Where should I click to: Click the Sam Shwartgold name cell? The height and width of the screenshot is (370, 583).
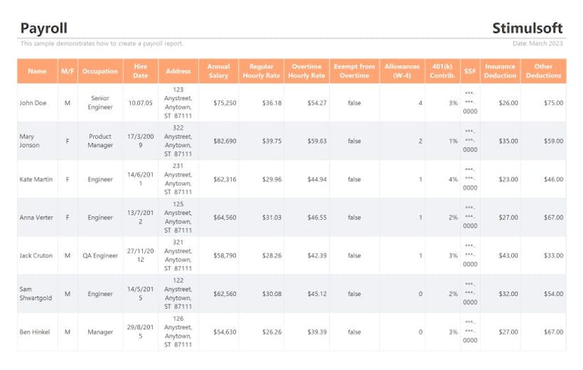[36, 294]
